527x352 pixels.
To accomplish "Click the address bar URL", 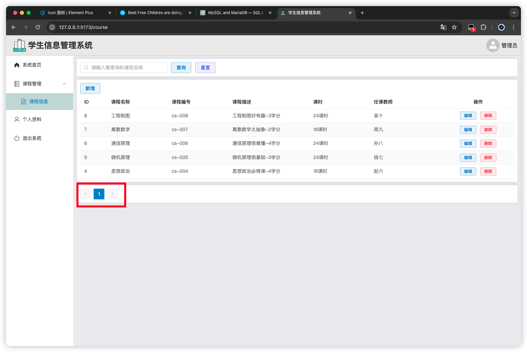I will pyautogui.click(x=83, y=27).
